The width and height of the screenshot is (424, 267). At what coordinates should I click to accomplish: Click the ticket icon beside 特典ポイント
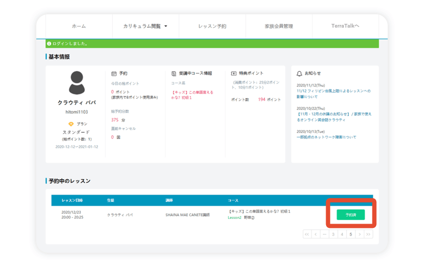[233, 74]
